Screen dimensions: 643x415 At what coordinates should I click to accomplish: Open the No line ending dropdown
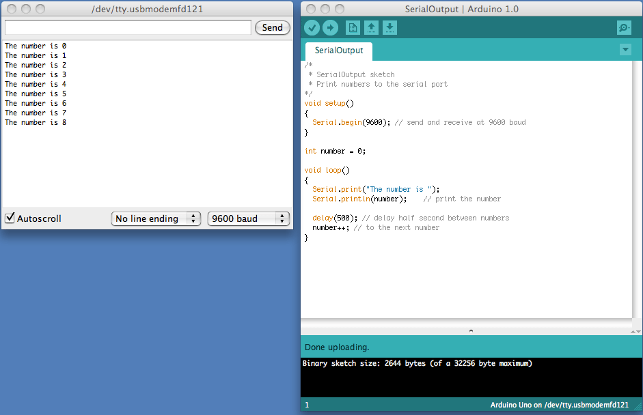(x=156, y=219)
